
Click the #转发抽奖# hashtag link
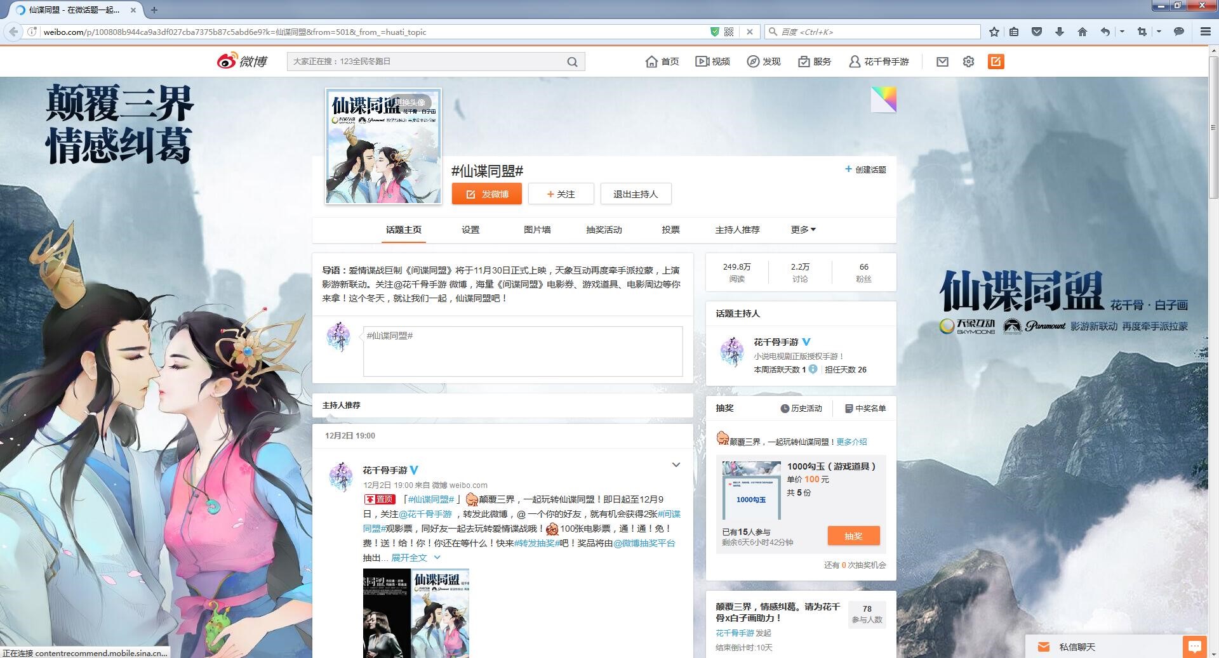[x=536, y=543]
